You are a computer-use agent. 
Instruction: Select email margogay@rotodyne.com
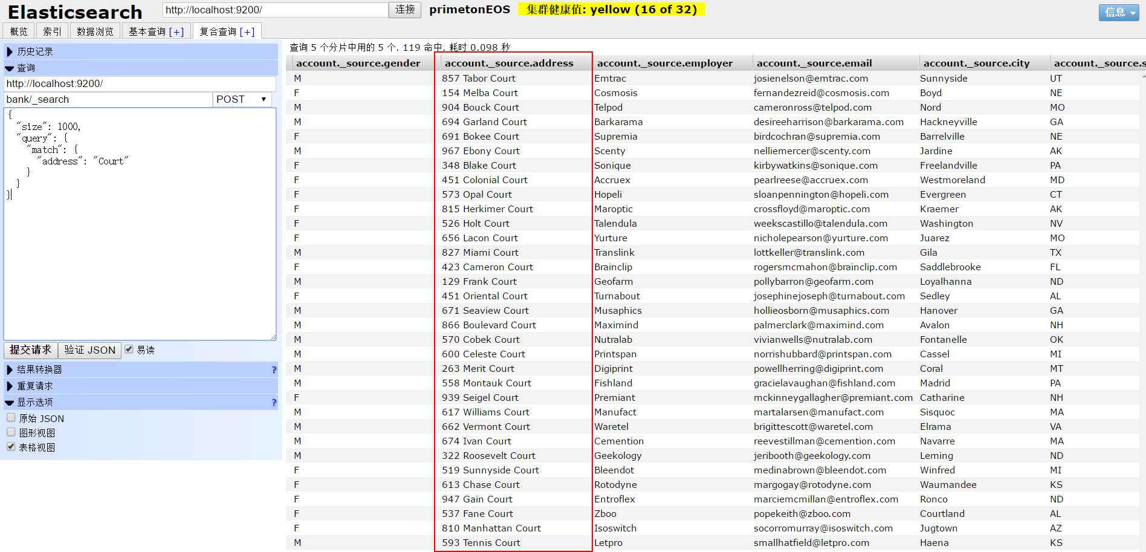[x=812, y=485]
